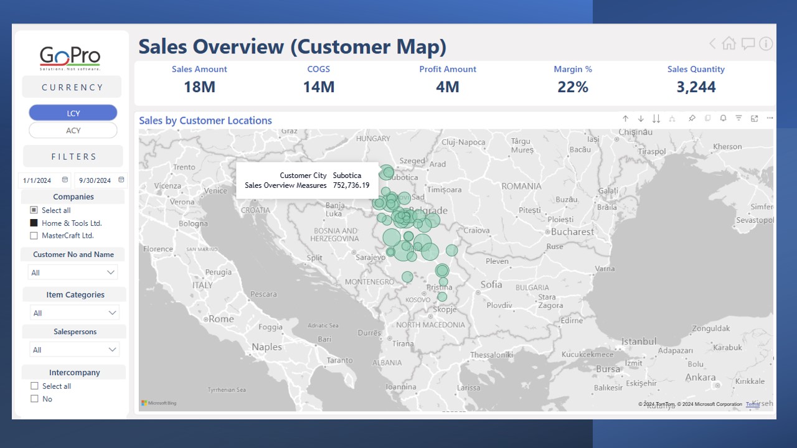Switch currency to ACY
Viewport: 797px width, 448px height.
pos(73,131)
